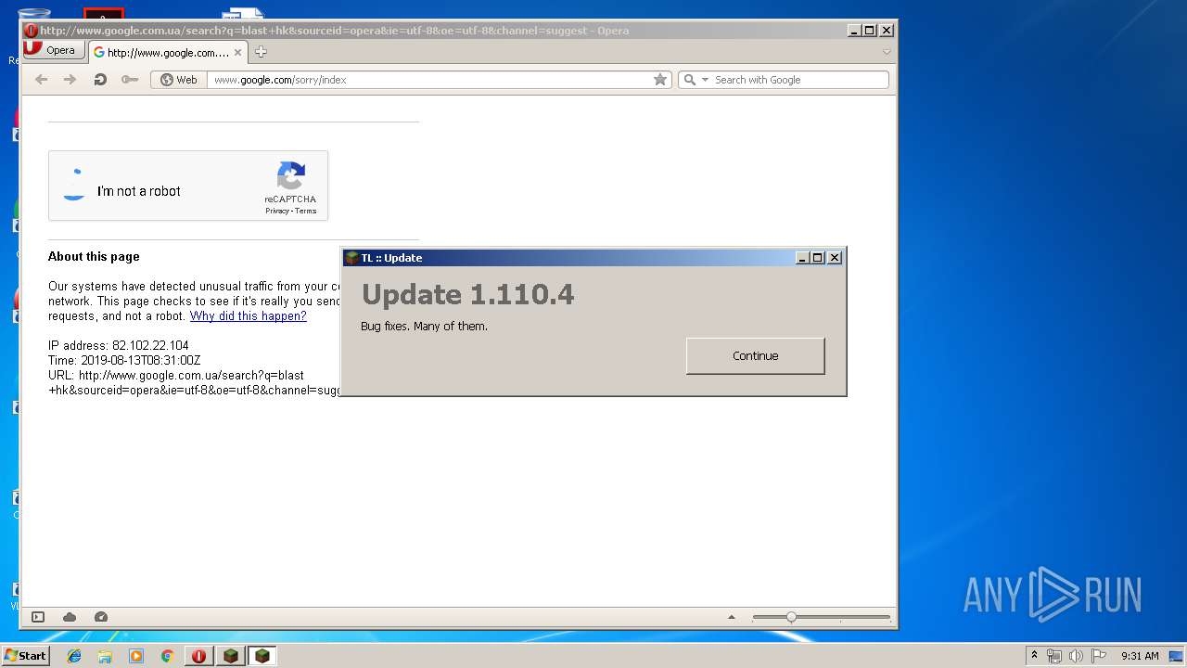Focus the address field showing www.google.com/sorry/index

click(x=428, y=80)
